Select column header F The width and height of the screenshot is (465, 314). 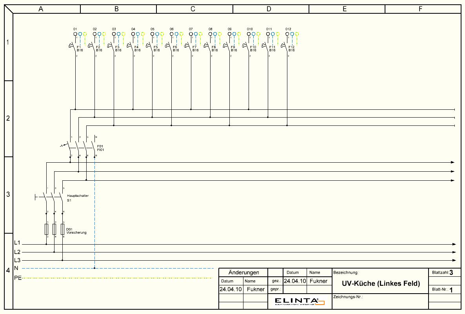(x=420, y=9)
